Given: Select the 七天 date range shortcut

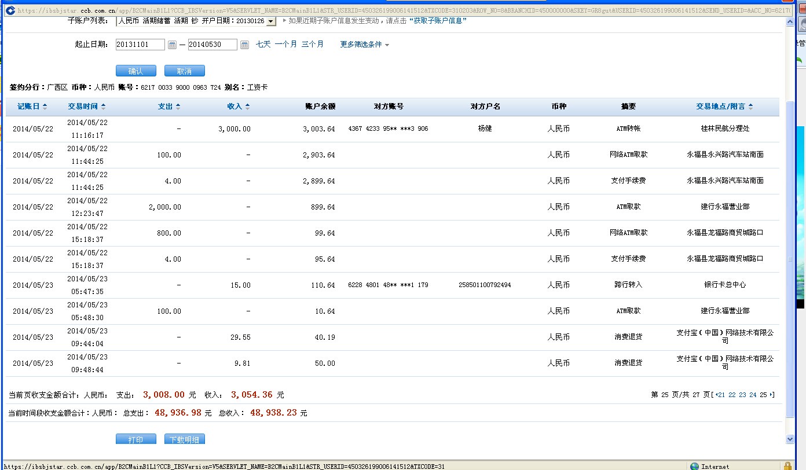Looking at the screenshot, I should tap(263, 44).
